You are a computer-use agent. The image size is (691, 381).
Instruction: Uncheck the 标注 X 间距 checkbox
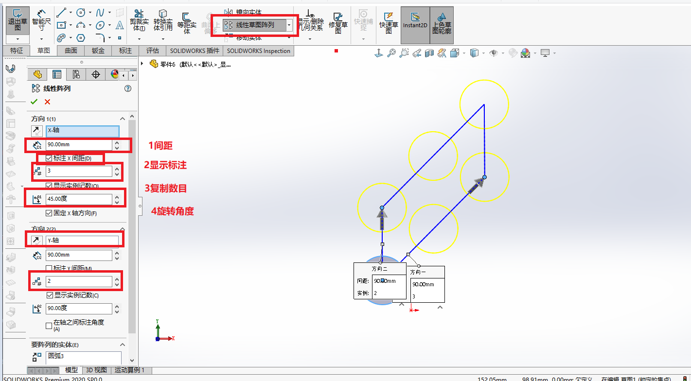click(49, 158)
